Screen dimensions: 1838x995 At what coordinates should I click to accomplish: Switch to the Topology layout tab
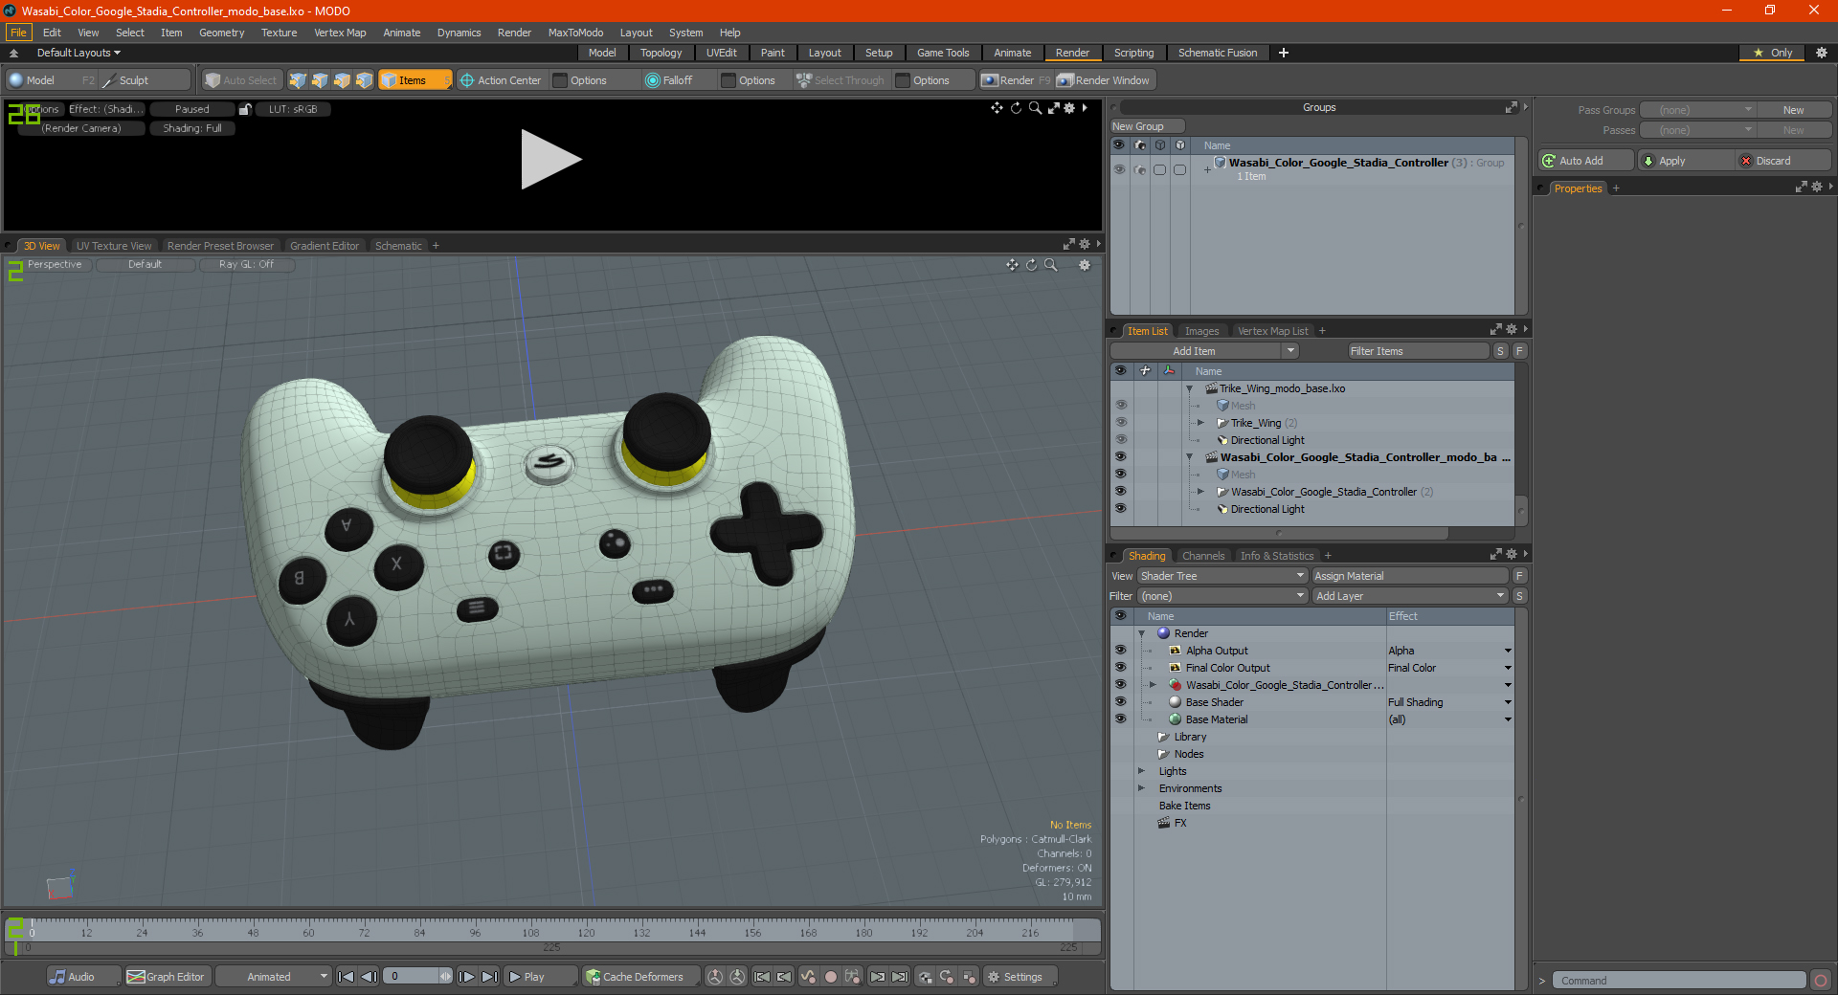coord(661,53)
